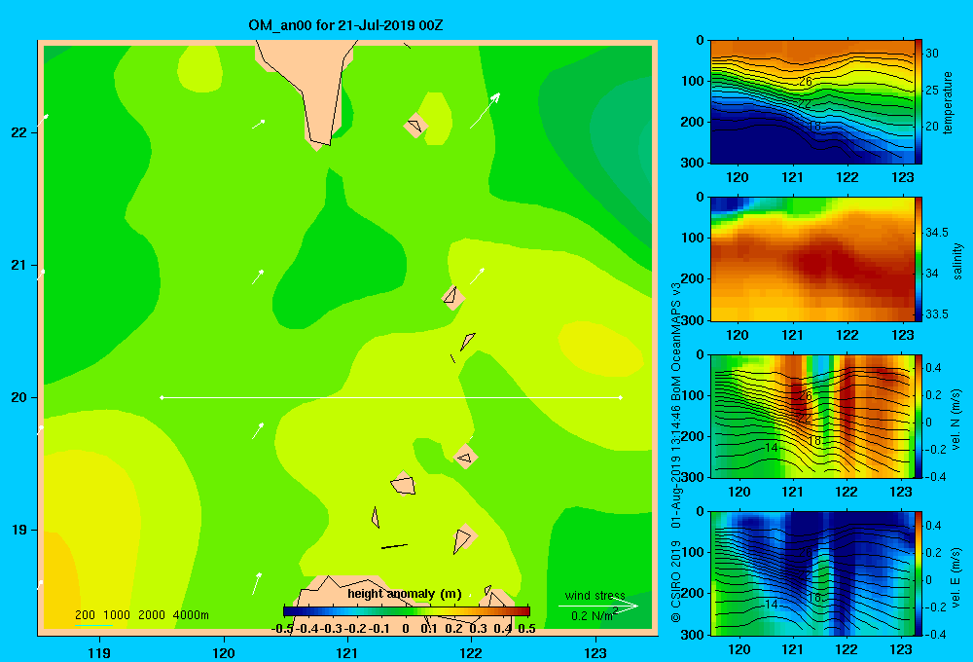Click the '-0.4' tick on vel. E color bar
The width and height of the screenshot is (973, 662).
pos(936,634)
